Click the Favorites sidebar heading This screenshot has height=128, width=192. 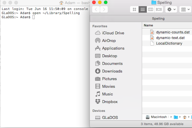(x=100, y=26)
